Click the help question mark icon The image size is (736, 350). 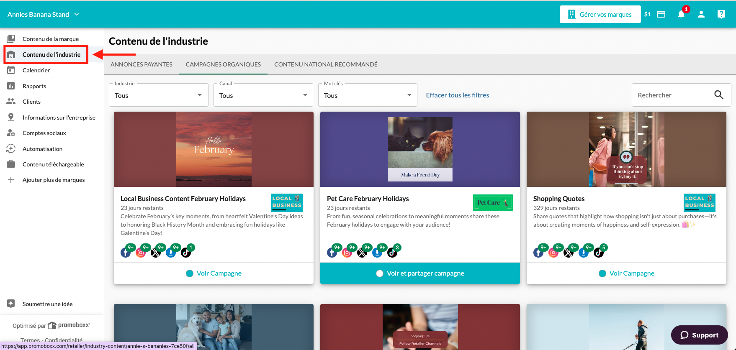point(721,14)
